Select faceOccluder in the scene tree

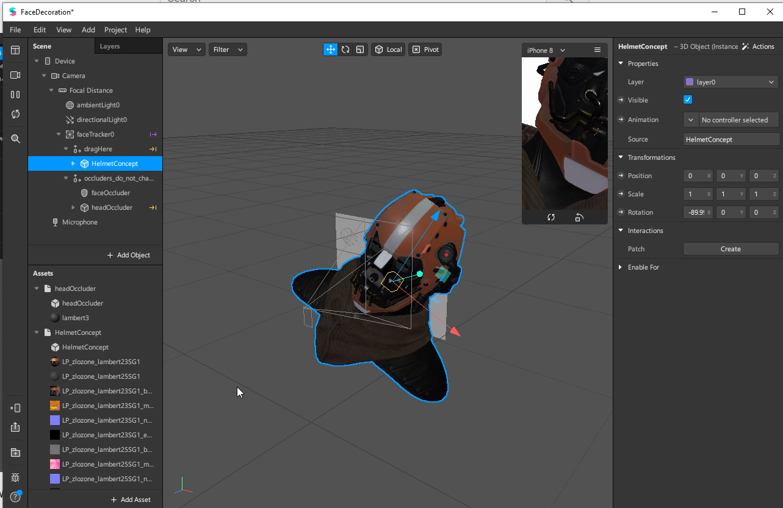pos(110,193)
